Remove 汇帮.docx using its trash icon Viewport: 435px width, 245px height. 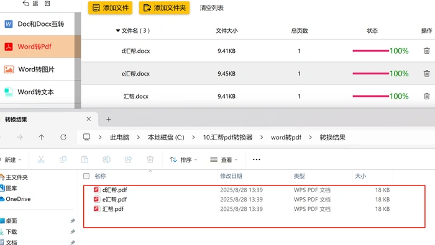click(x=427, y=96)
